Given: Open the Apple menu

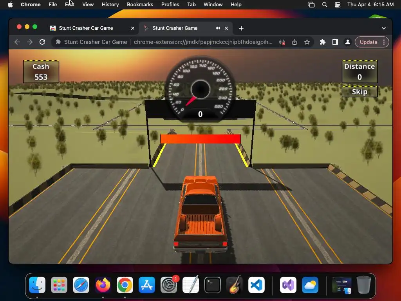Looking at the screenshot, I should (10, 5).
